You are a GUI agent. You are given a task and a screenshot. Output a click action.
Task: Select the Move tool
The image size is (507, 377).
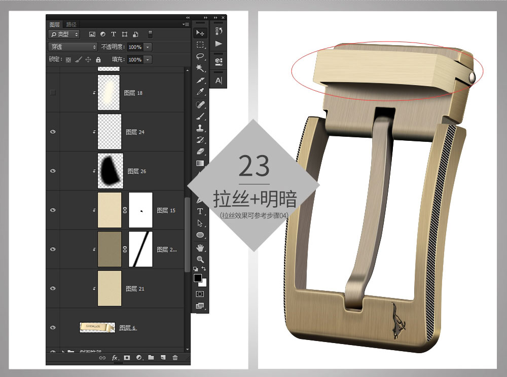[200, 33]
